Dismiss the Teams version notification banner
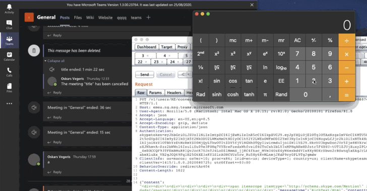This screenshot has height=191, width=367. pyautogui.click(x=252, y=5)
